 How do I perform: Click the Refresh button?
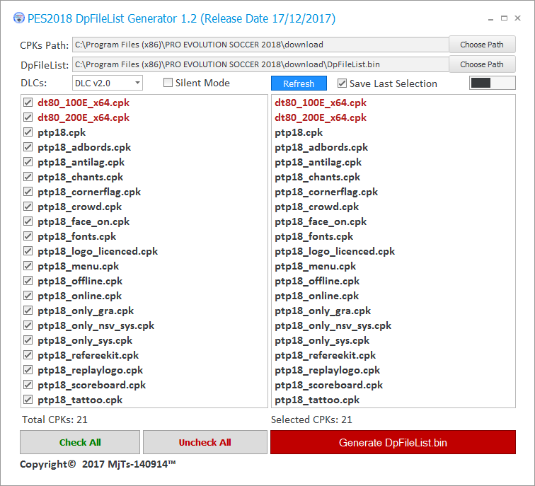point(299,83)
